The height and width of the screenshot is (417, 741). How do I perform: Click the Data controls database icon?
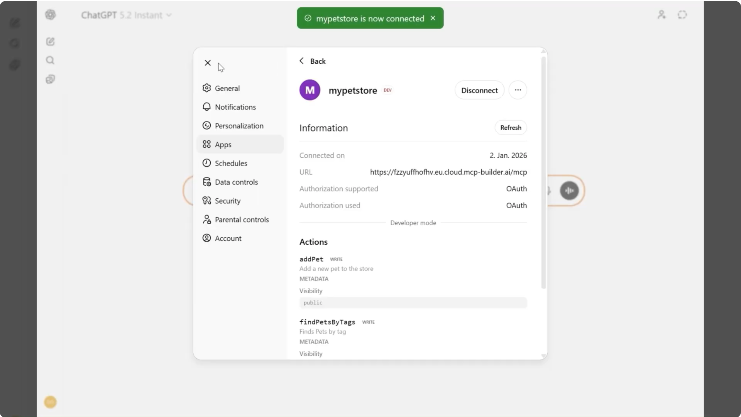tap(207, 182)
